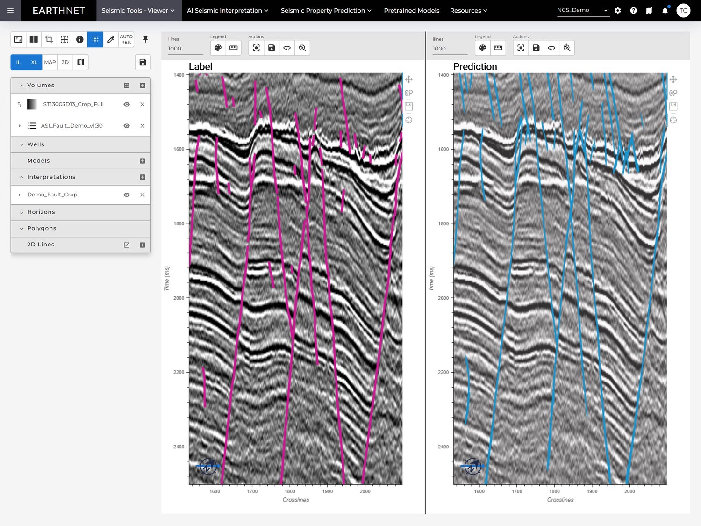Click the reset zoom icon in Prediction Actions

567,48
